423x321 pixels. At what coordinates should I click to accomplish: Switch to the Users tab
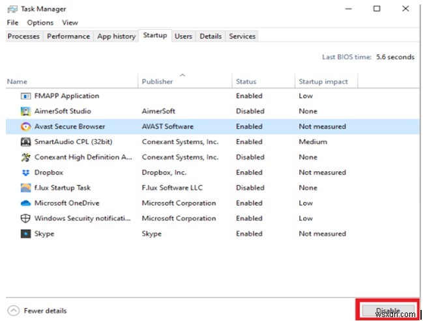coord(183,36)
